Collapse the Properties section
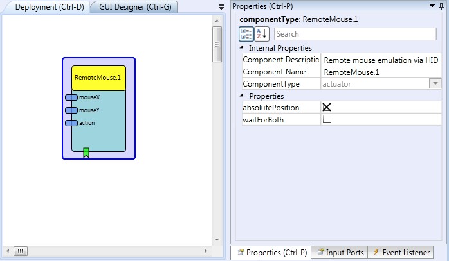449x261 pixels. click(242, 95)
